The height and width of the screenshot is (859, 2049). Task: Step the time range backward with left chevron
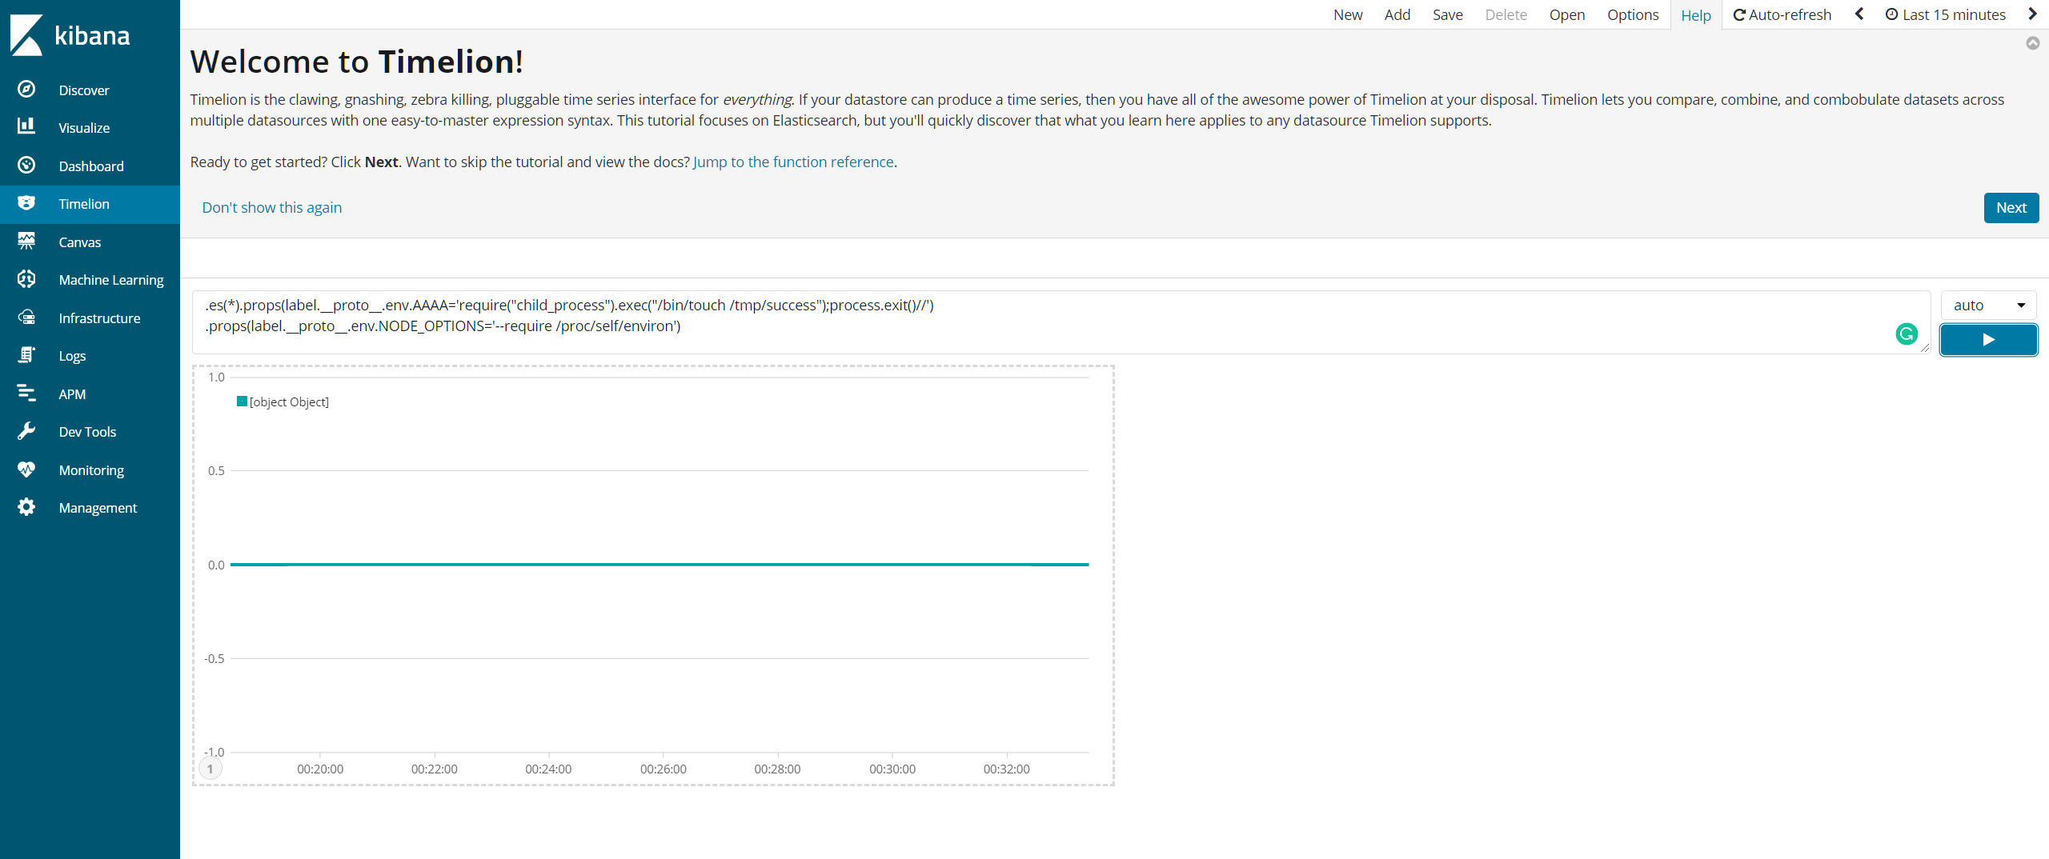[x=1859, y=14]
